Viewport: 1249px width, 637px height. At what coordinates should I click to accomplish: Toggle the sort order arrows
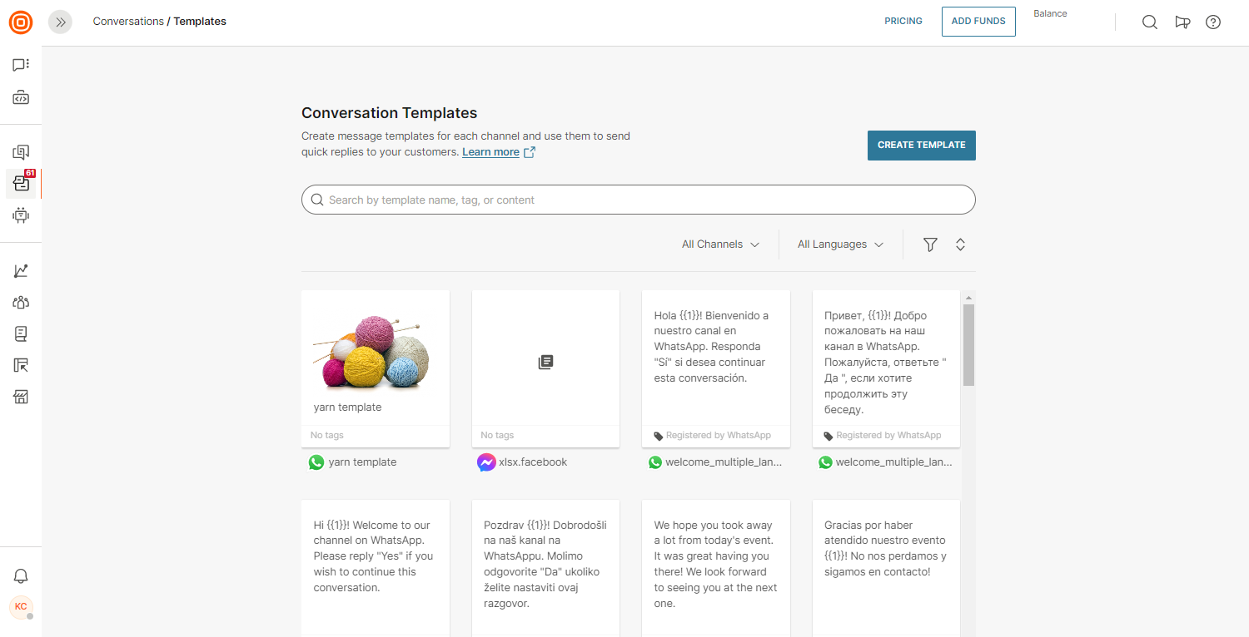pos(960,244)
